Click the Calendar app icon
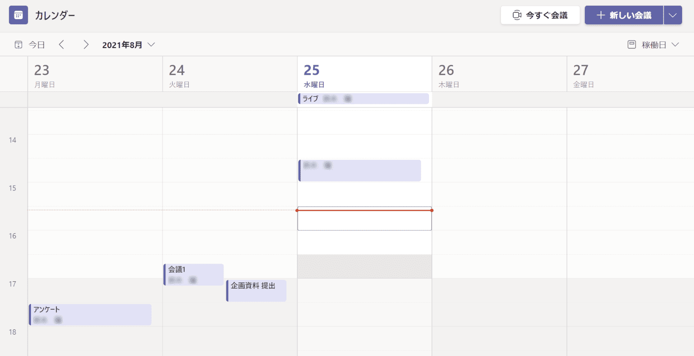Screen dimensions: 694x356 click(x=18, y=15)
